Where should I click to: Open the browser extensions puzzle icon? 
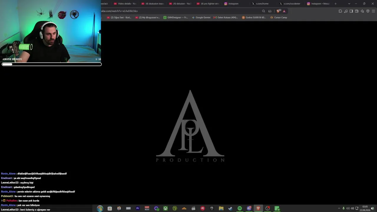(340, 11)
